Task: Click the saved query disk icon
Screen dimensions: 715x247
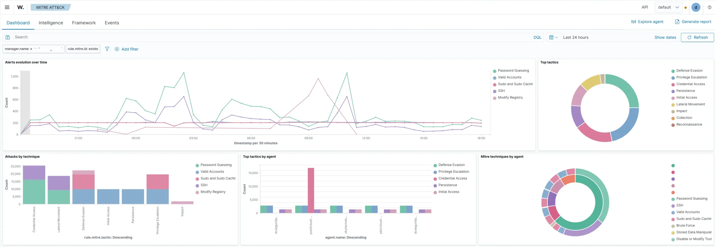Action: [x=8, y=37]
